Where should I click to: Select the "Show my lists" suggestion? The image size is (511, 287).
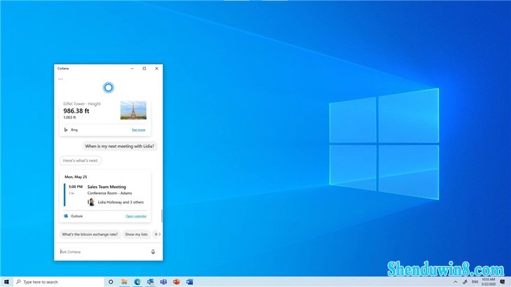pyautogui.click(x=136, y=234)
